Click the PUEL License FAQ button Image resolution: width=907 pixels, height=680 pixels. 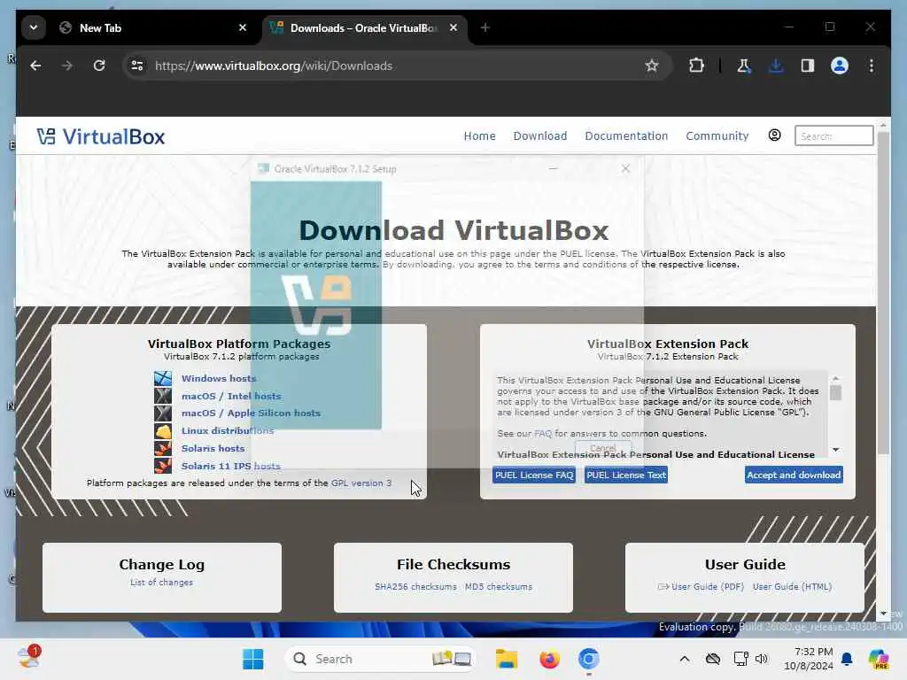tap(534, 475)
